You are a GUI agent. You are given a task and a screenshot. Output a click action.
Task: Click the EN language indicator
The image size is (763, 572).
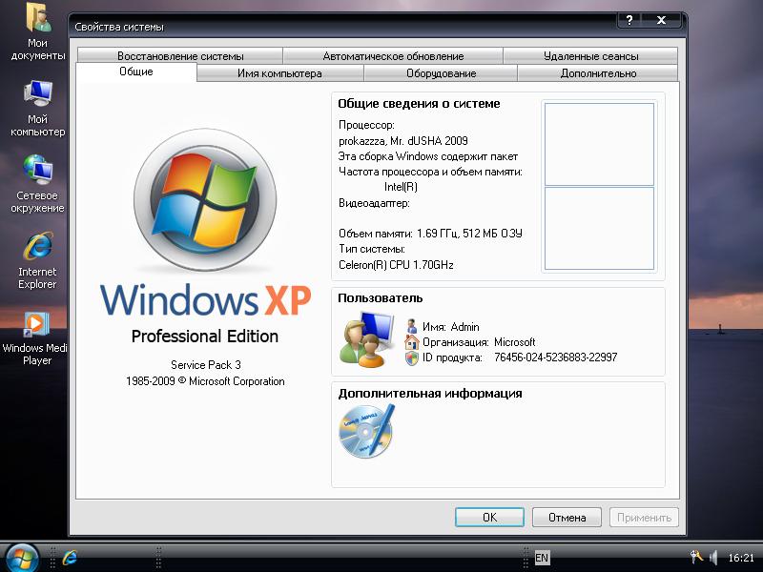click(541, 558)
